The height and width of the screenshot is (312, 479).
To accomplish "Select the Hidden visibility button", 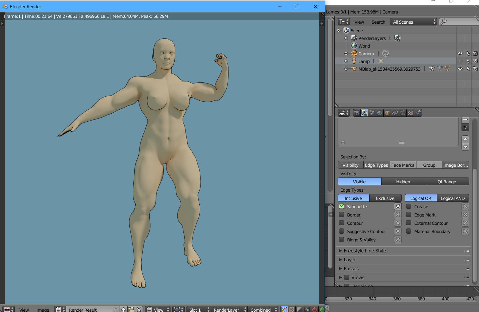I will 403,182.
